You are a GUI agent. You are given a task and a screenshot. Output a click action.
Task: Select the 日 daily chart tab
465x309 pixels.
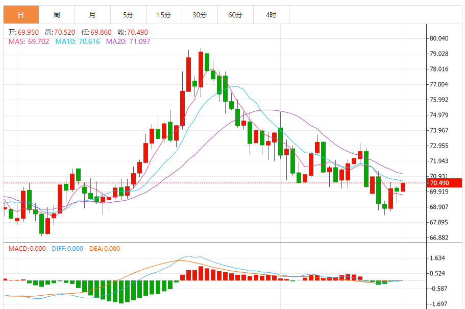[x=21, y=14]
